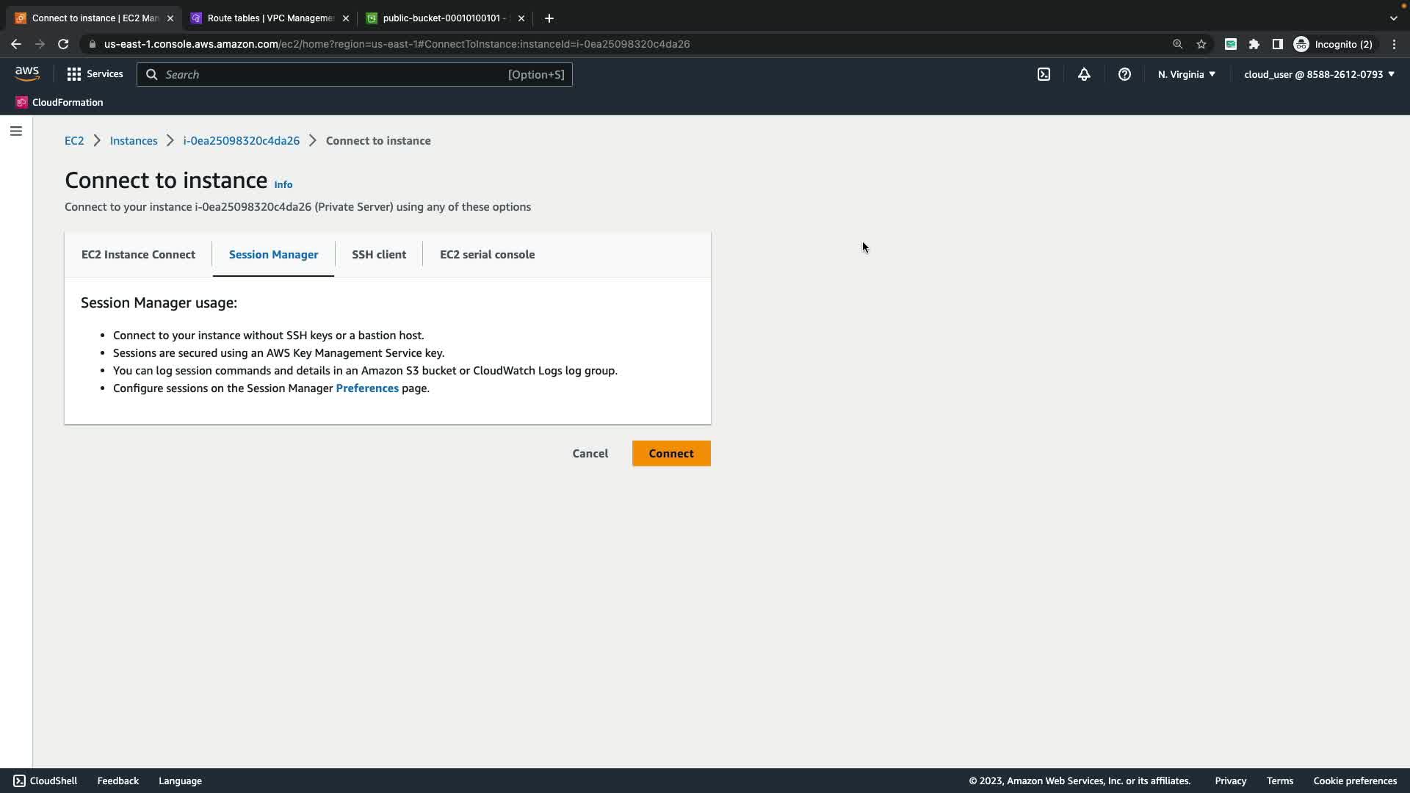
Task: Open the Services grid menu
Action: pyautogui.click(x=95, y=74)
